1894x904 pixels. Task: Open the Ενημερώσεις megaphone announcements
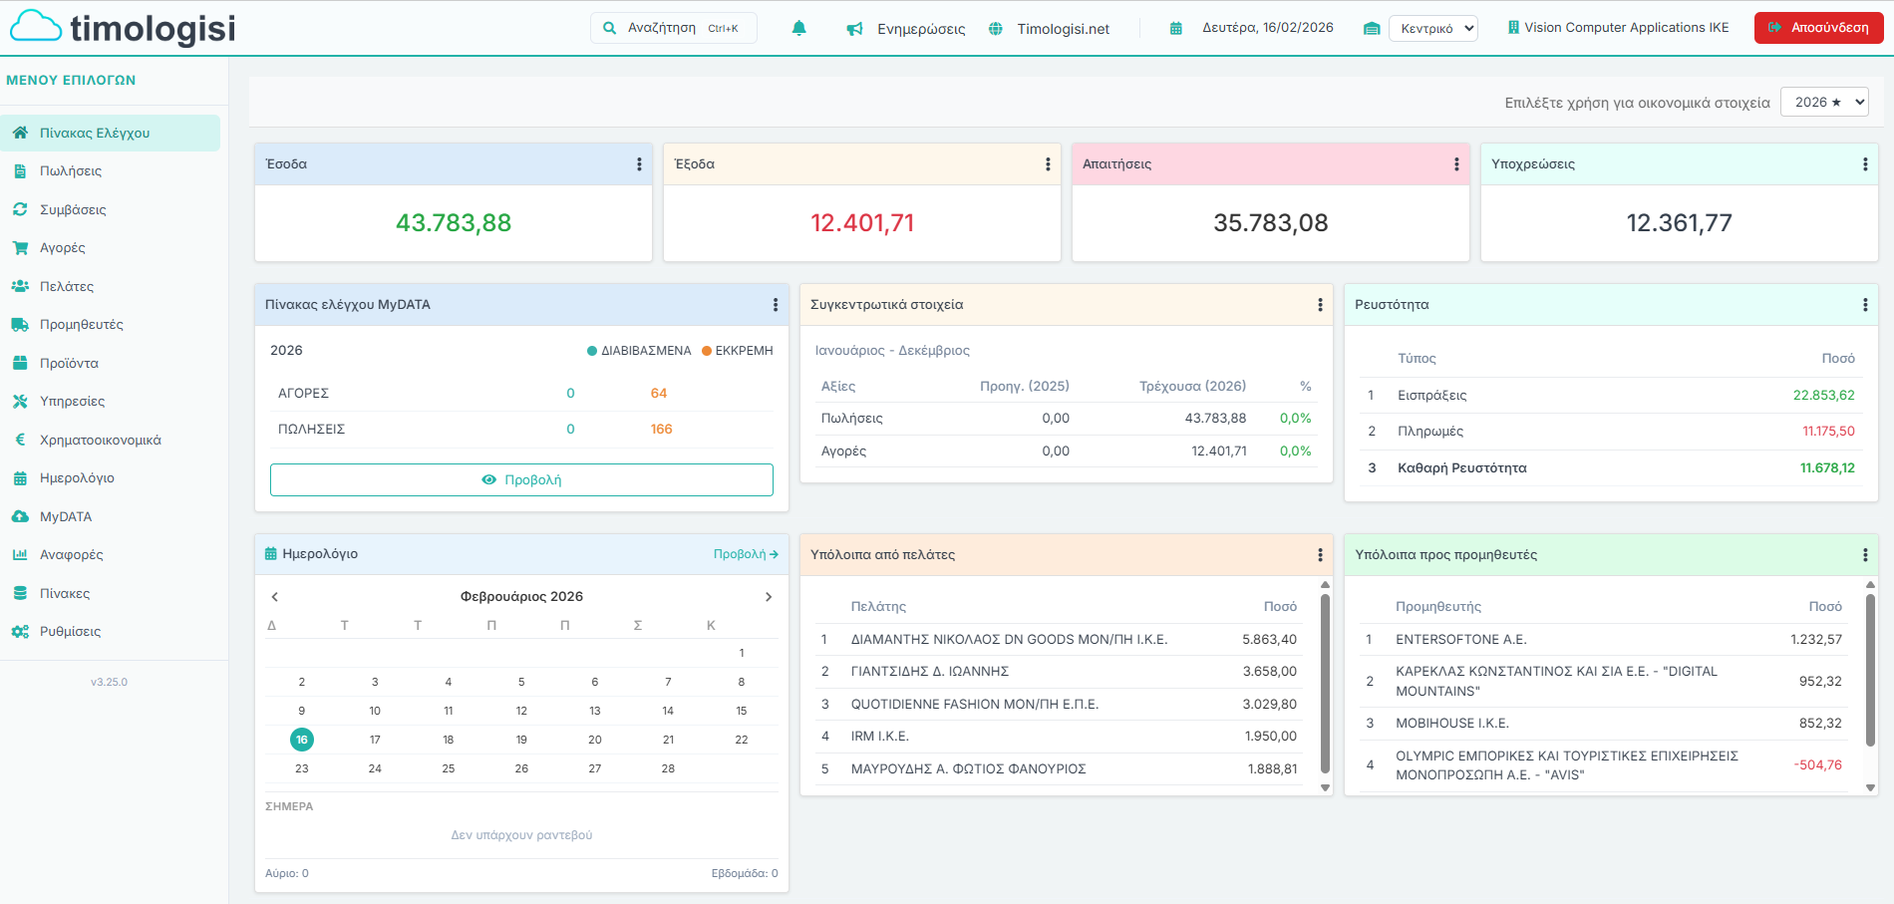854,29
